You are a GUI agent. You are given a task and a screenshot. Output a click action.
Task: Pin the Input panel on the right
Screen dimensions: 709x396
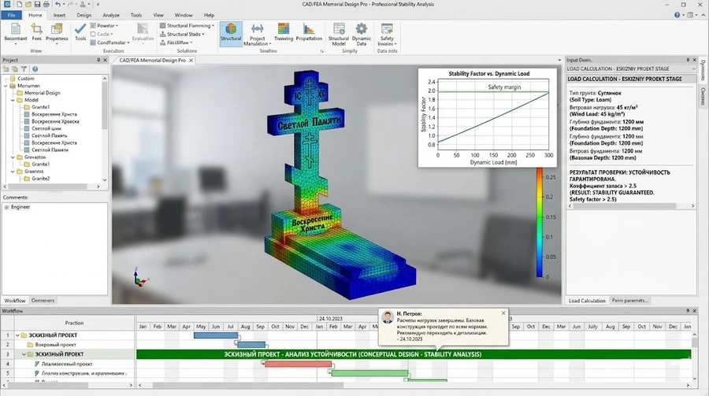click(688, 60)
